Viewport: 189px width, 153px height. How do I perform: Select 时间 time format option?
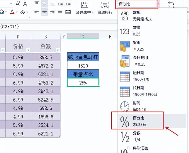[x=152, y=106]
